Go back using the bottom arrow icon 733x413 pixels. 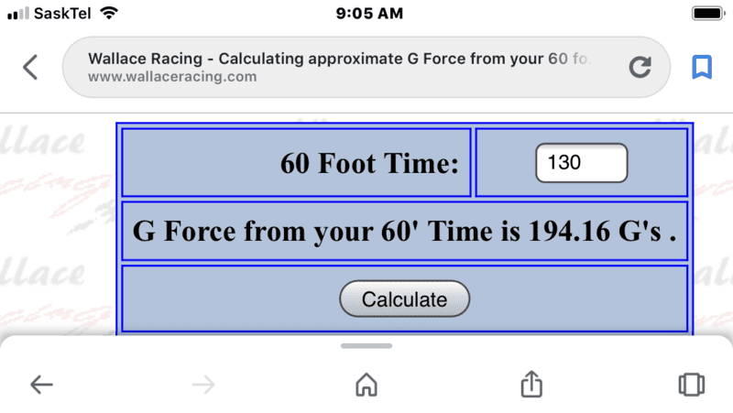pos(41,385)
